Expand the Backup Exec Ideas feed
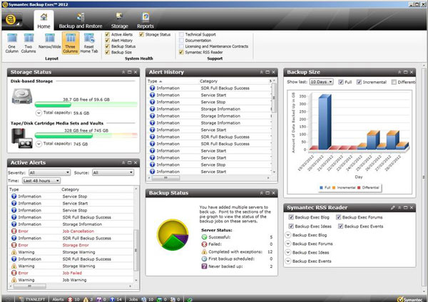 [287, 252]
